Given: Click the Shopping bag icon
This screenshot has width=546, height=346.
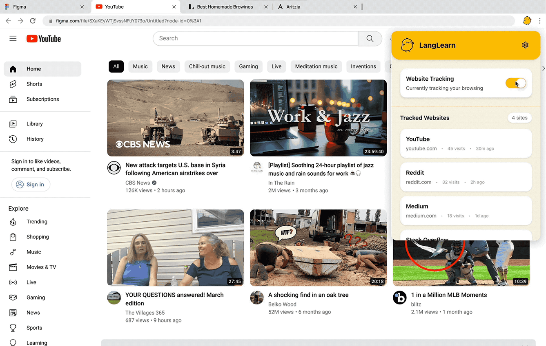Looking at the screenshot, I should pos(13,237).
